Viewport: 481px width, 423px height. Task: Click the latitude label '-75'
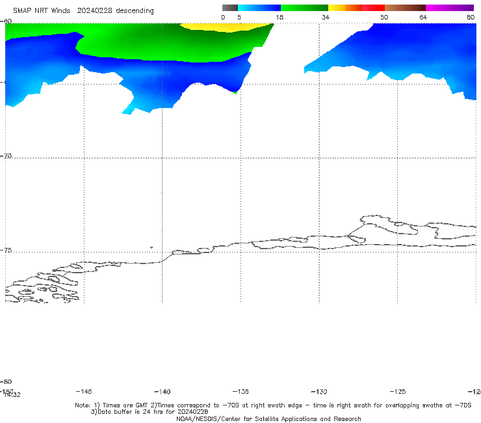coord(6,250)
